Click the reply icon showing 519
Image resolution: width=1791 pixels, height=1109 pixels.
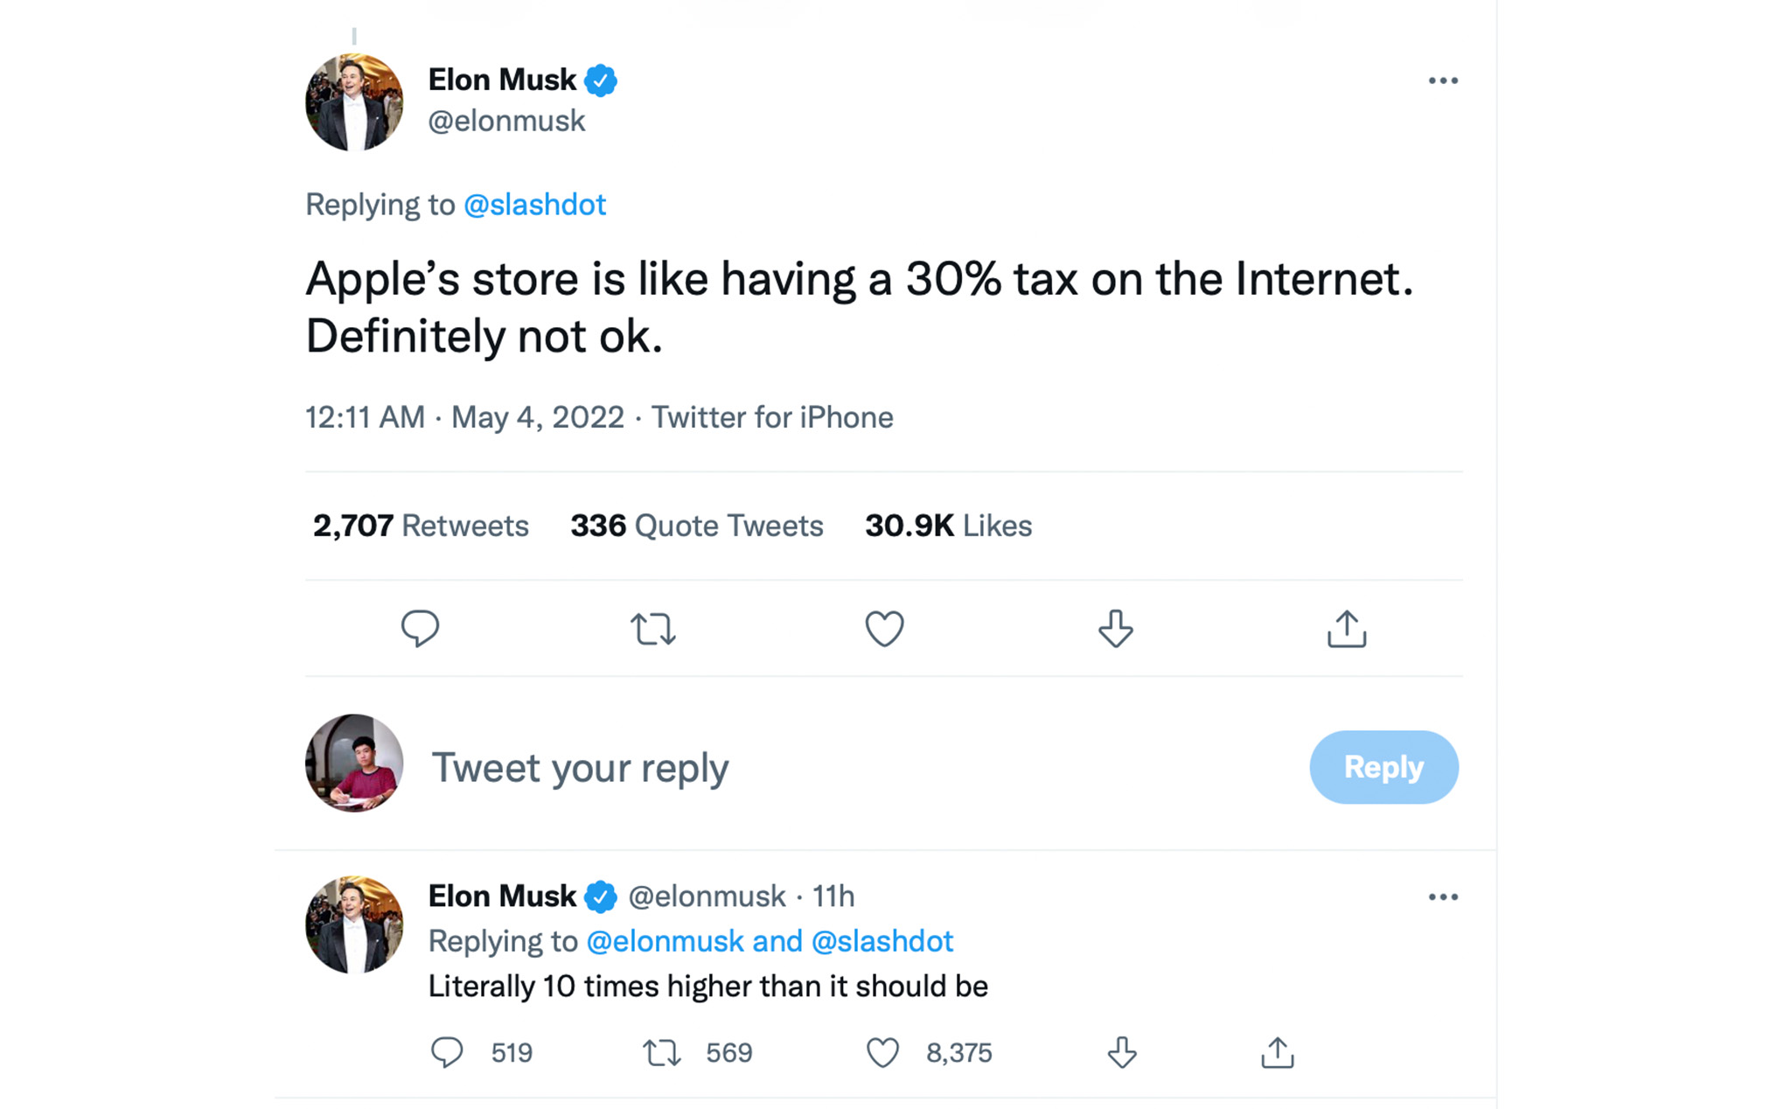[448, 1052]
